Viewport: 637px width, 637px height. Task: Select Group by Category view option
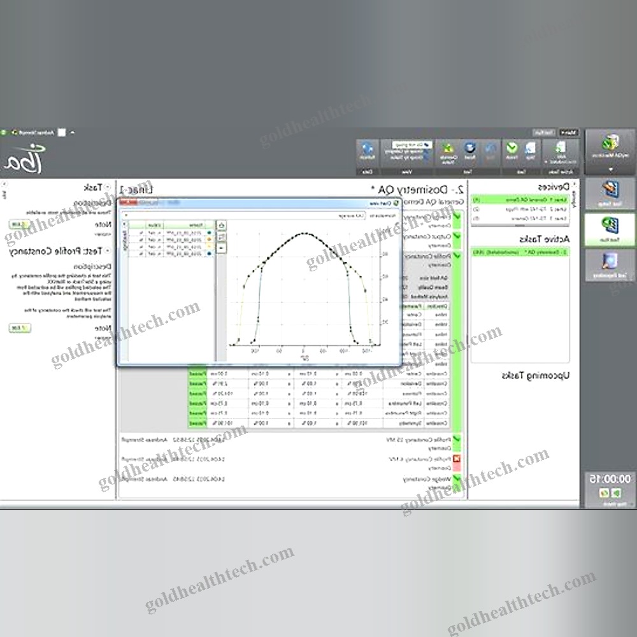click(x=405, y=151)
